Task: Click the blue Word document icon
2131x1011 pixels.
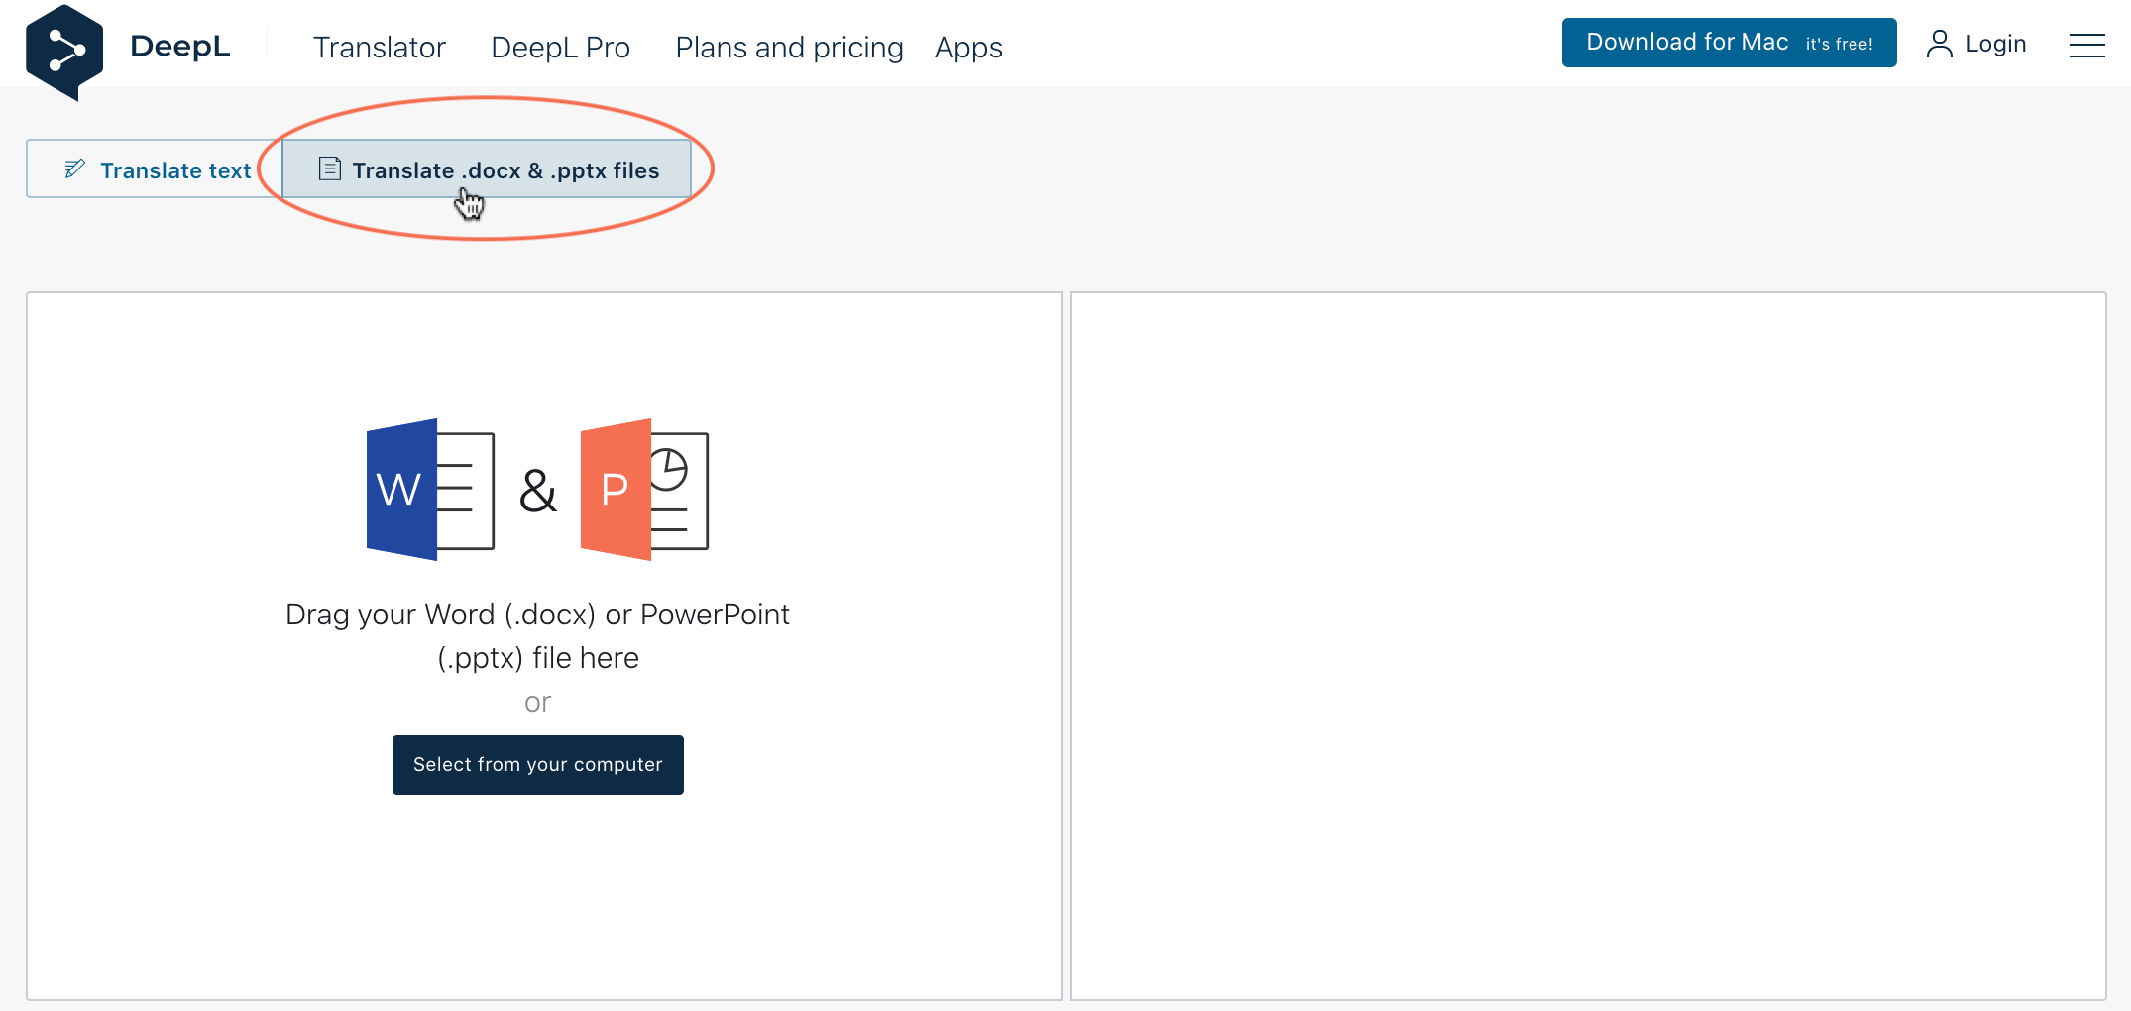Action: (430, 490)
